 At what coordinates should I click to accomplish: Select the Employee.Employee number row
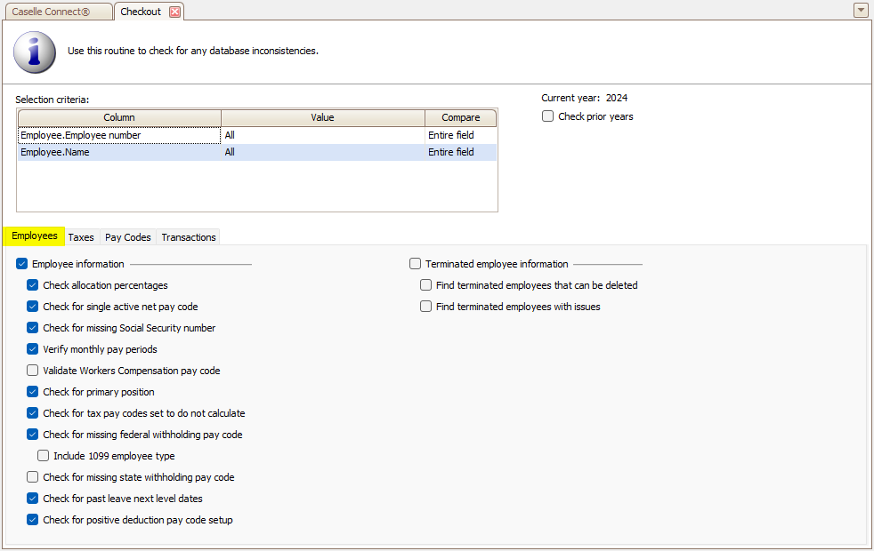257,135
